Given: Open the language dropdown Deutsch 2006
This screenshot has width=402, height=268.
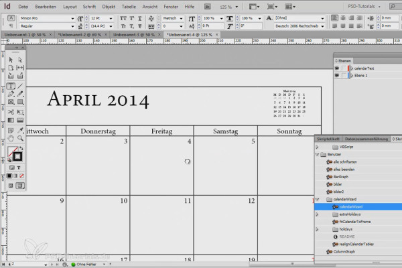Looking at the screenshot, I should (322, 26).
